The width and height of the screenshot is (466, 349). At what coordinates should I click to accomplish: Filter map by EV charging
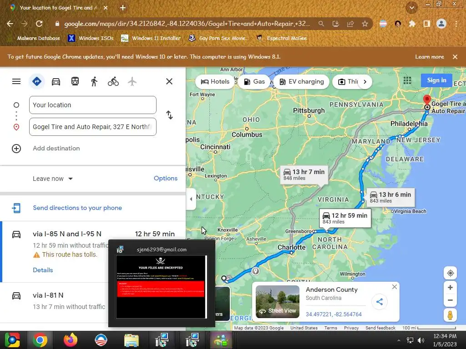tap(301, 82)
